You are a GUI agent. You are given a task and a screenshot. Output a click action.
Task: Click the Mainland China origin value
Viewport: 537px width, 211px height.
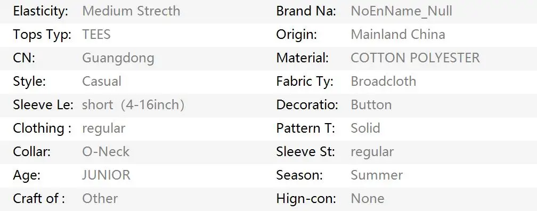(398, 35)
